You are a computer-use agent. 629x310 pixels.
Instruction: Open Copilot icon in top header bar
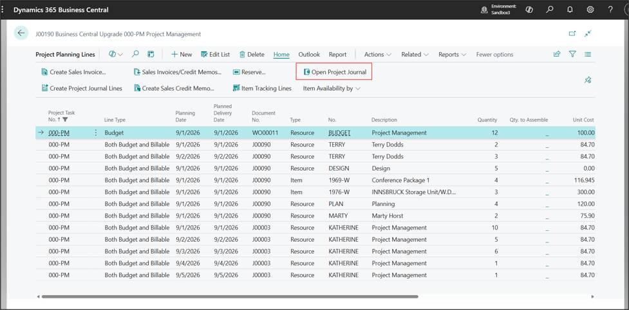tap(529, 10)
